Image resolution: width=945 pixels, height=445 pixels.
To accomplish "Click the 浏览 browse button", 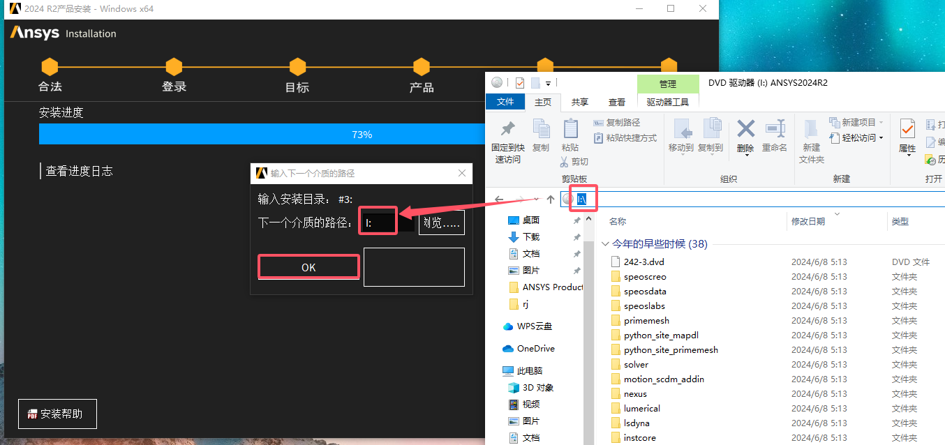I will [x=441, y=222].
